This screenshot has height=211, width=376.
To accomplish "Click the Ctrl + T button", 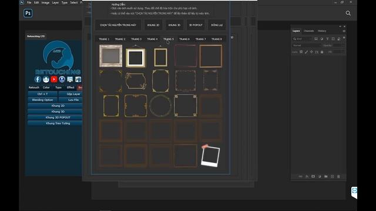I will pyautogui.click(x=43, y=94).
